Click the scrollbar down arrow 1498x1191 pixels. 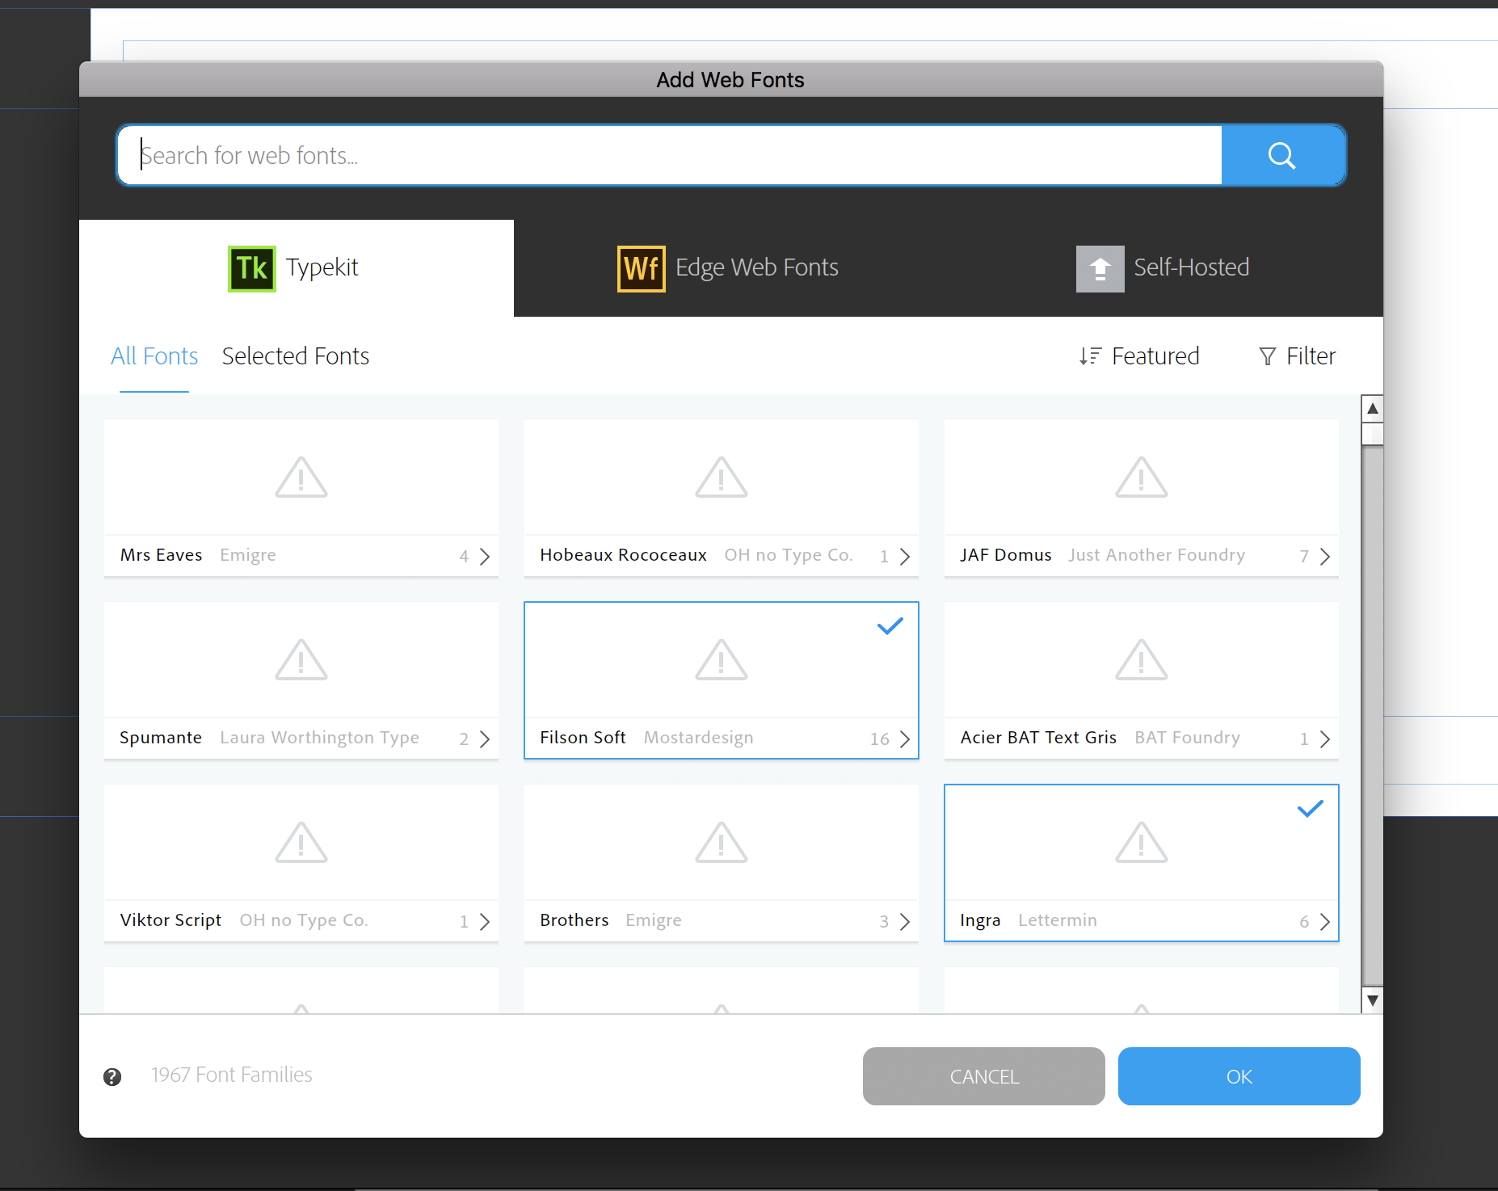[1372, 1000]
